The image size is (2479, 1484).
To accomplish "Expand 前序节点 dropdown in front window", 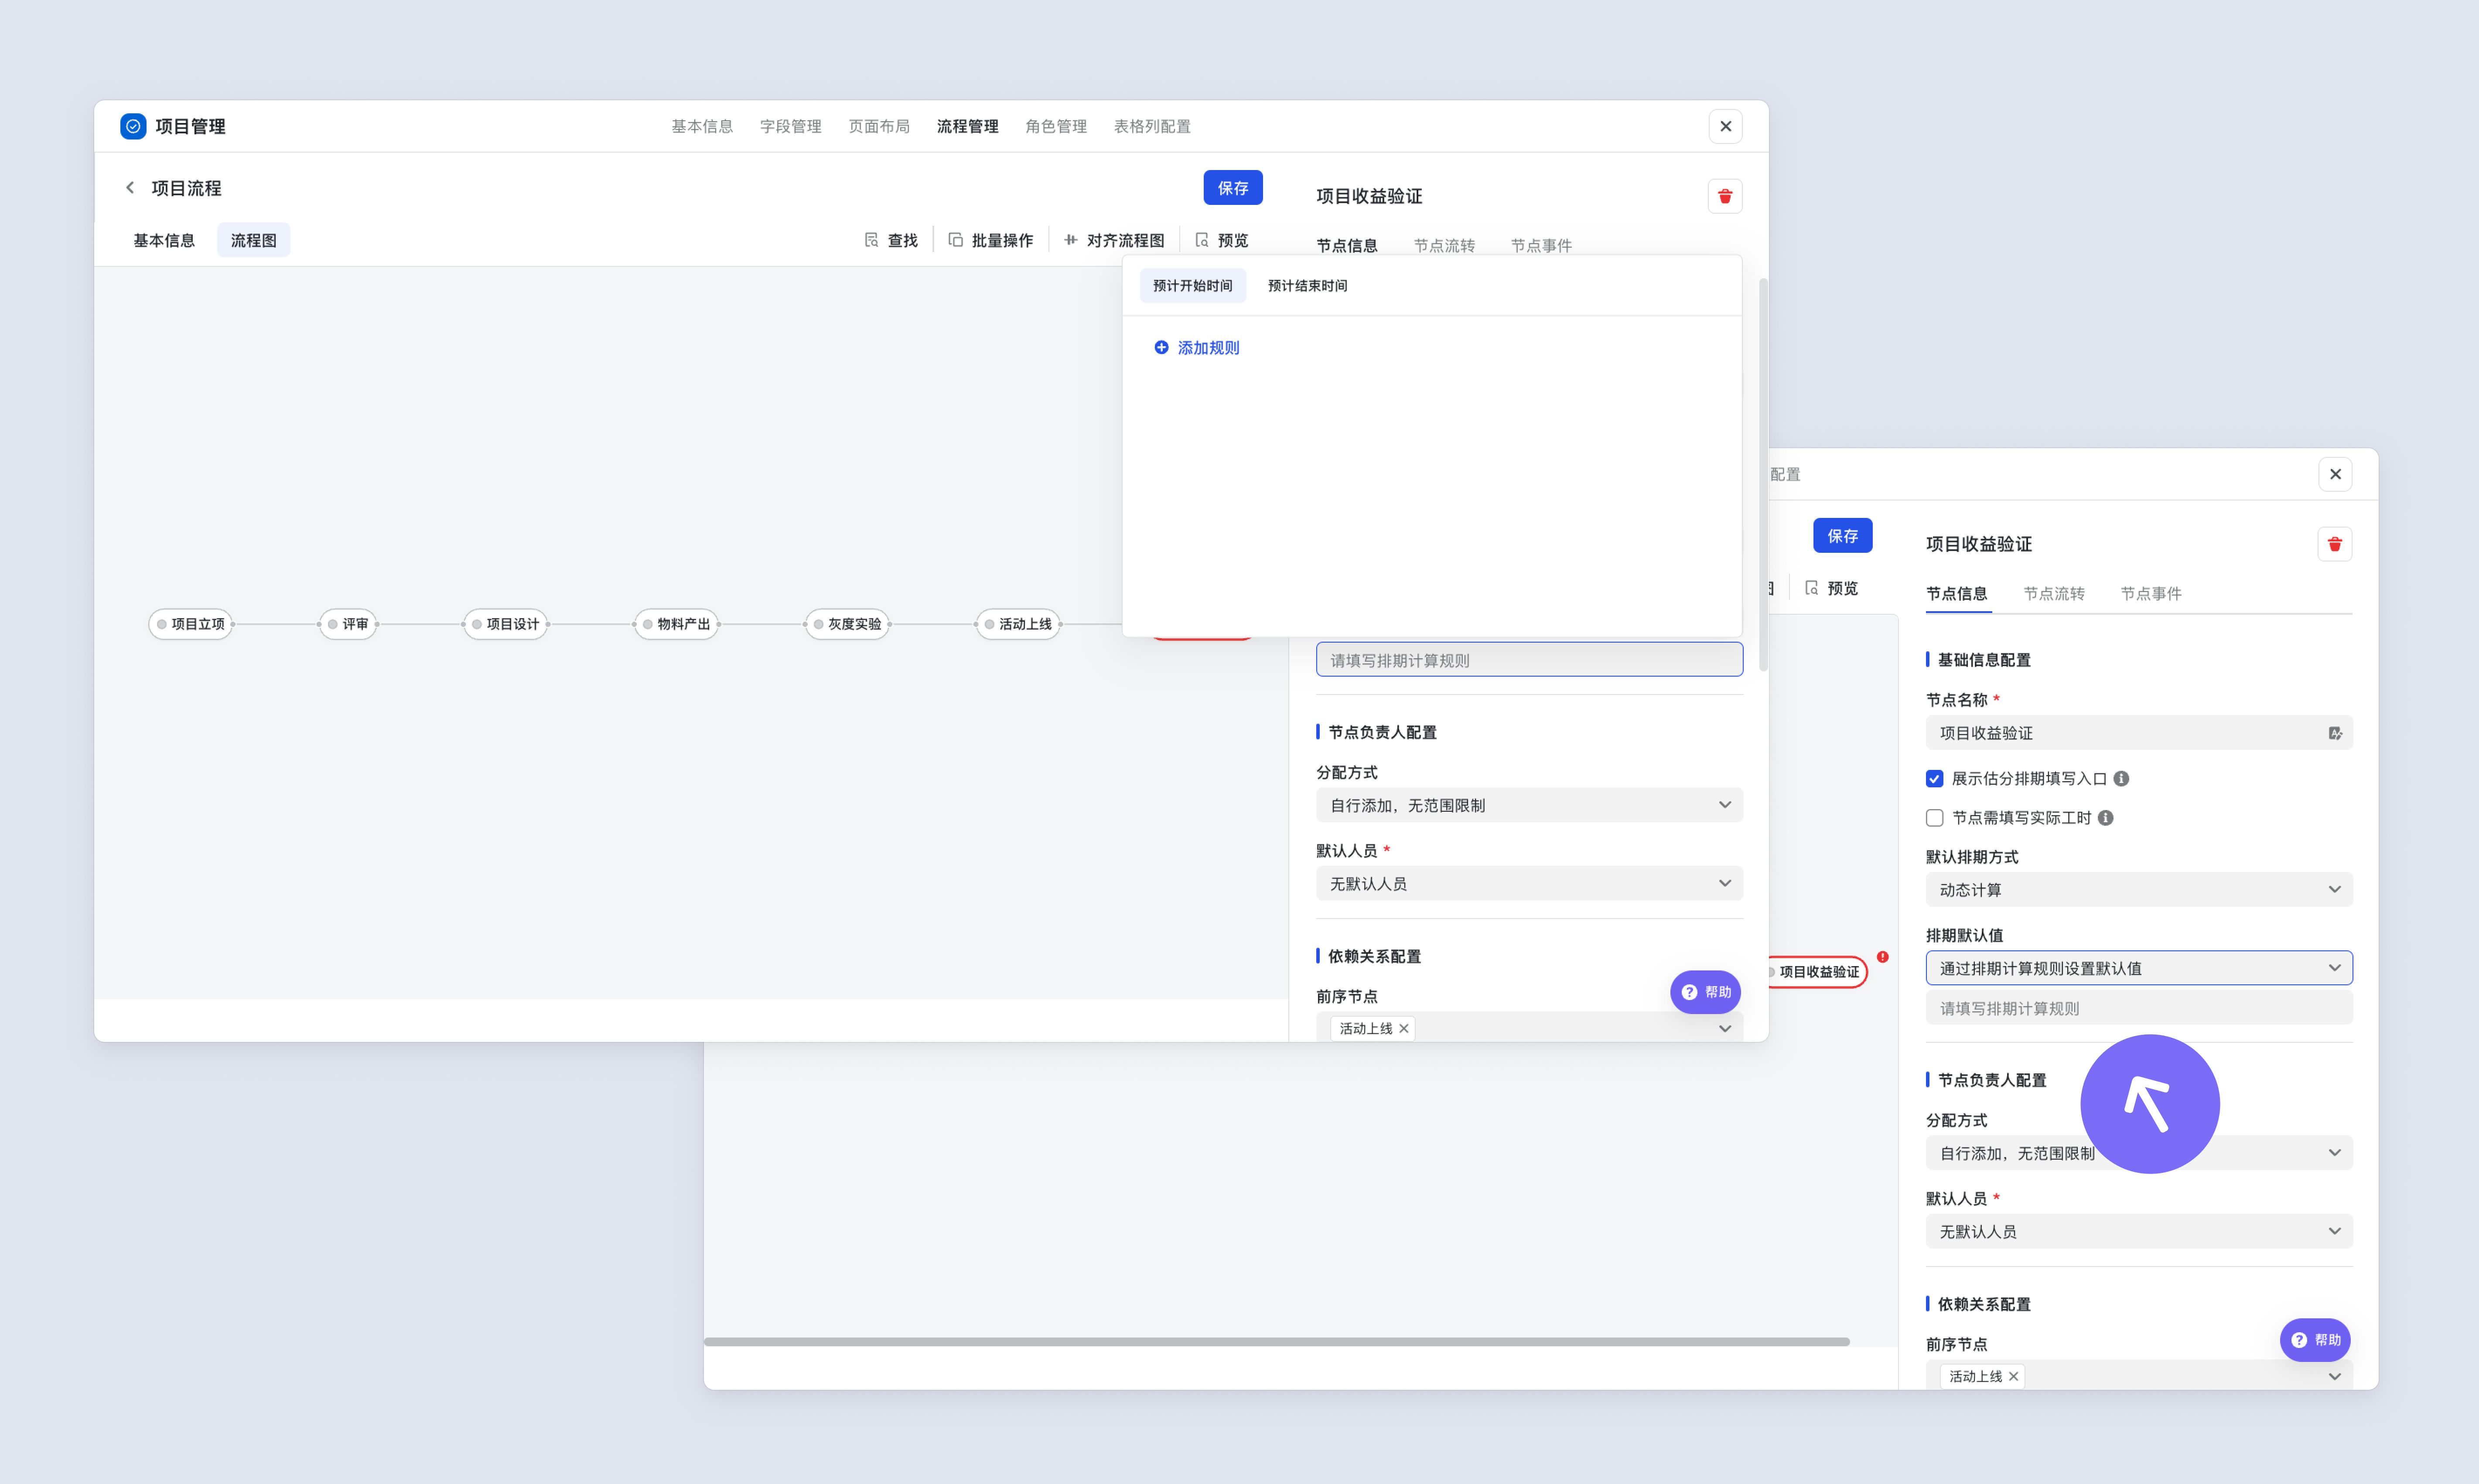I will coord(1529,1027).
